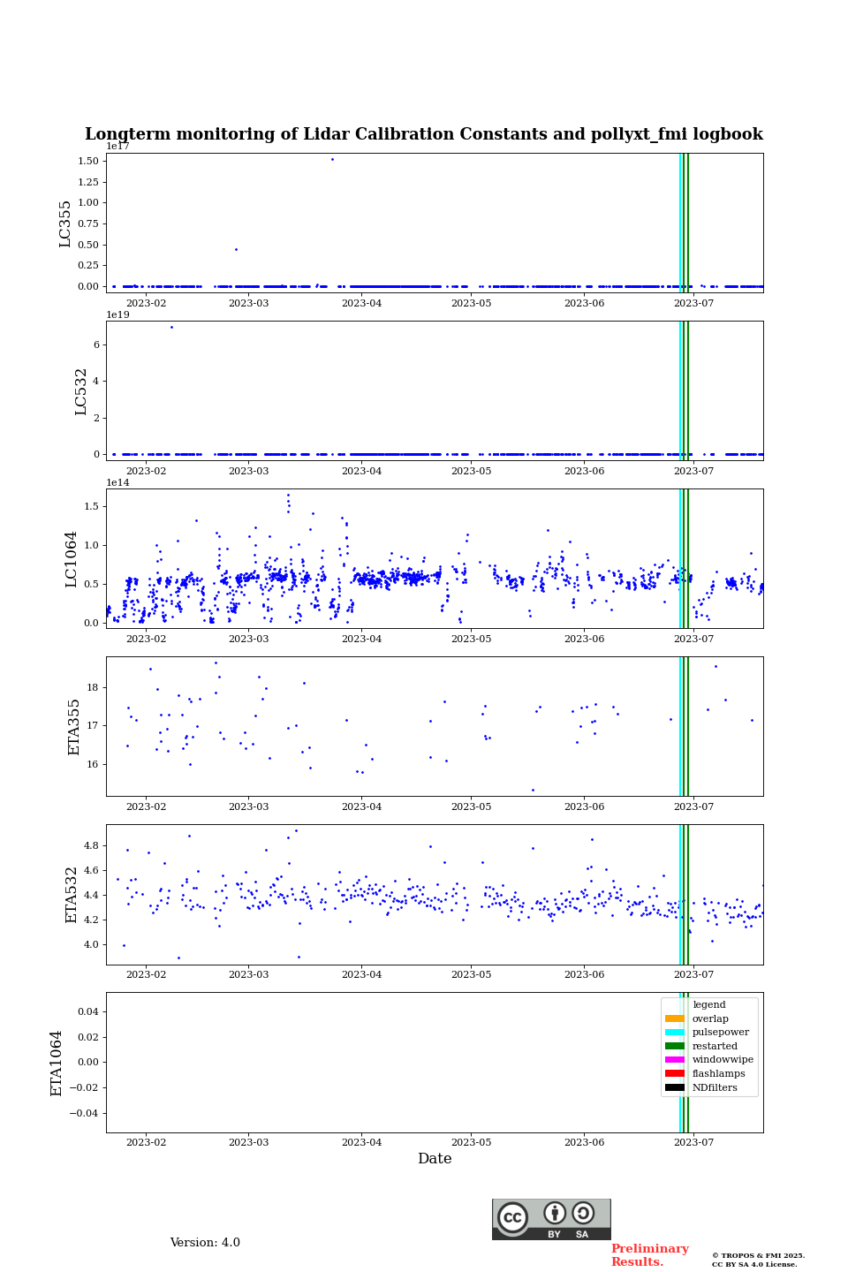Screen dimensions: 848x1272
Task: Click the Creative Commons CC circle icon
Action: pyautogui.click(x=512, y=1217)
